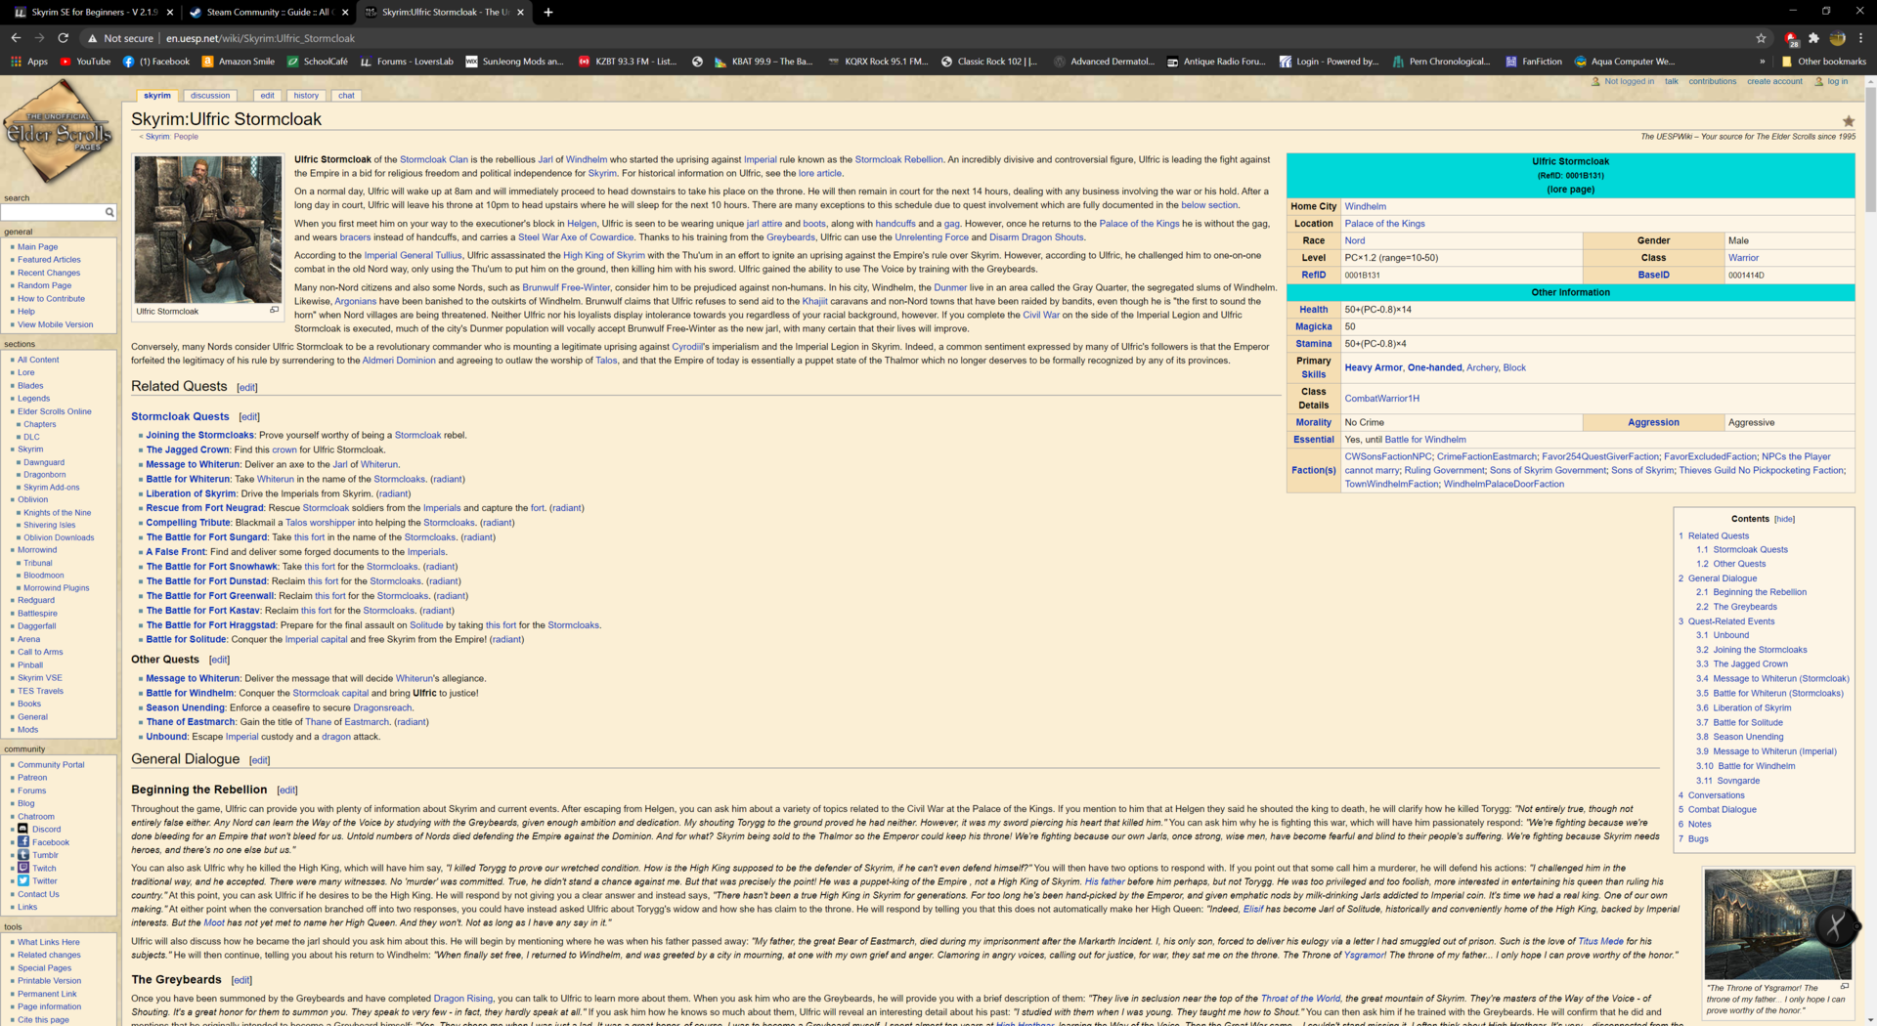Click the Ulfric Stormcloak portrait thumbnail
Screen dimensions: 1877x1026
207,230
